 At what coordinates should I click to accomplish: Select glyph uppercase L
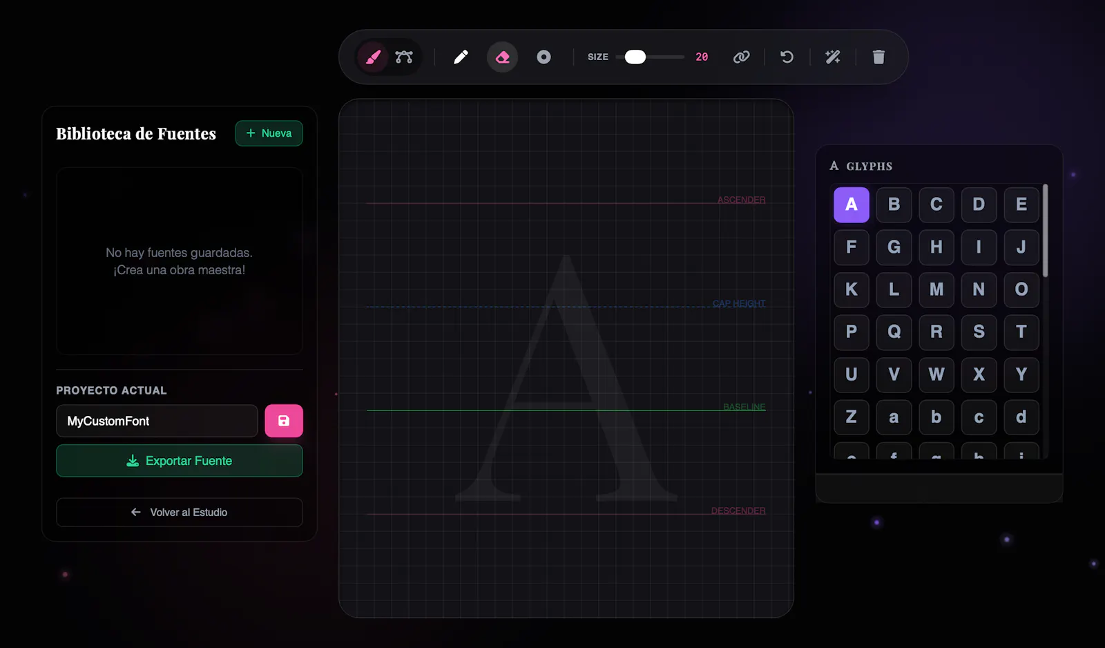894,289
